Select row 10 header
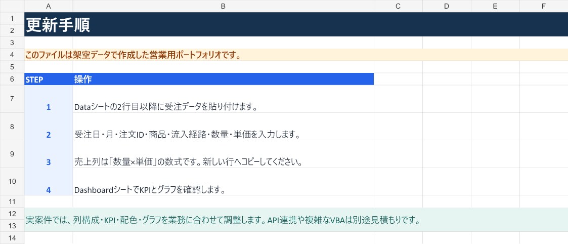The height and width of the screenshot is (244, 568). pos(12,182)
